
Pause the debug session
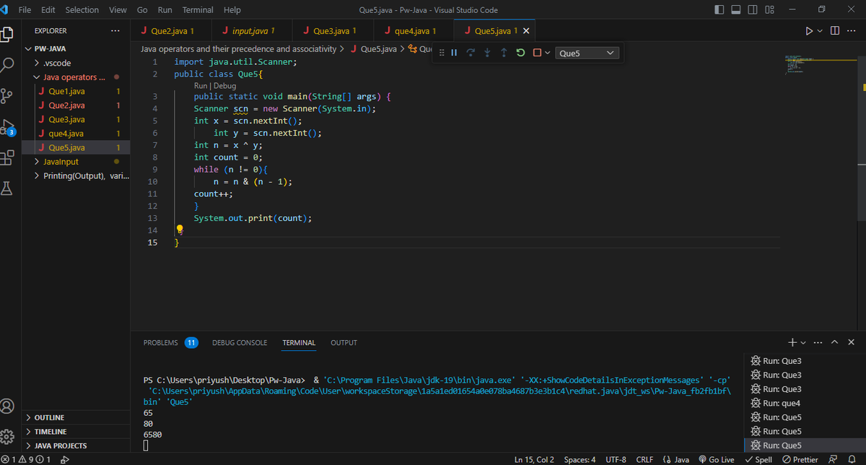454,53
